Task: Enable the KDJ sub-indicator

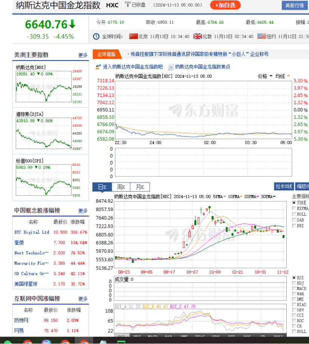Action: pos(294,283)
